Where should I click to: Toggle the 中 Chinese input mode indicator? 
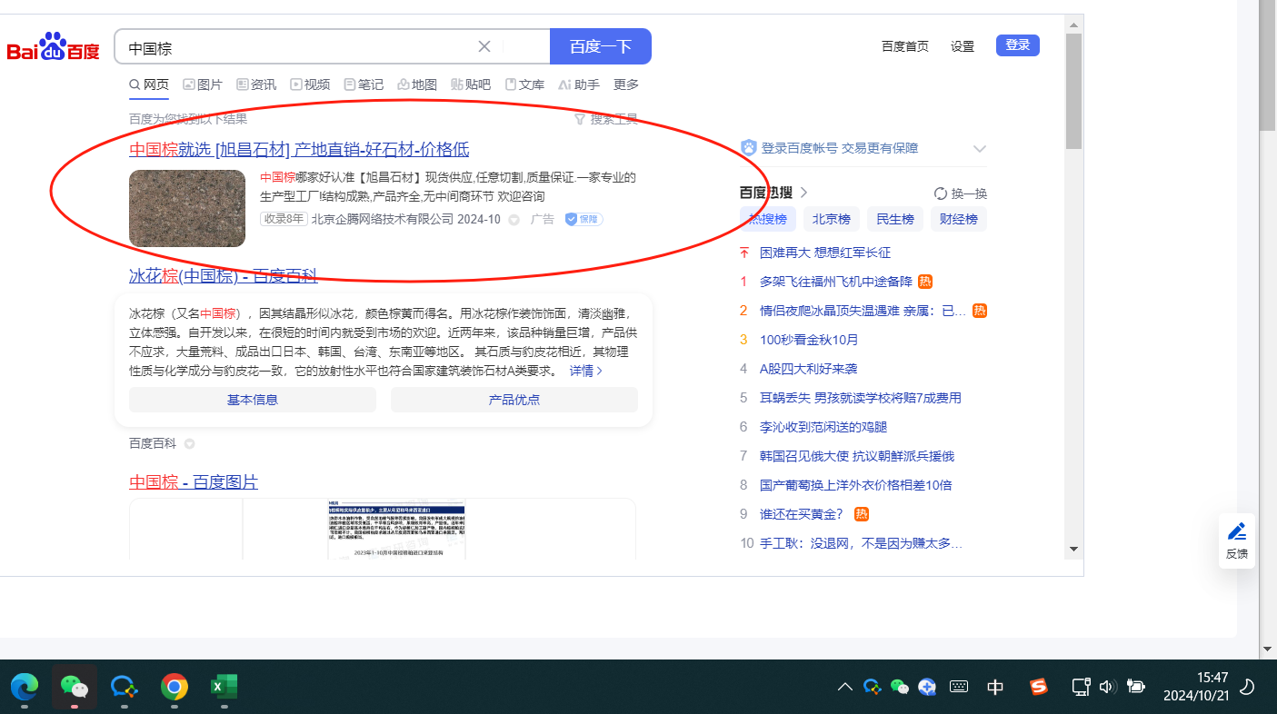995,687
